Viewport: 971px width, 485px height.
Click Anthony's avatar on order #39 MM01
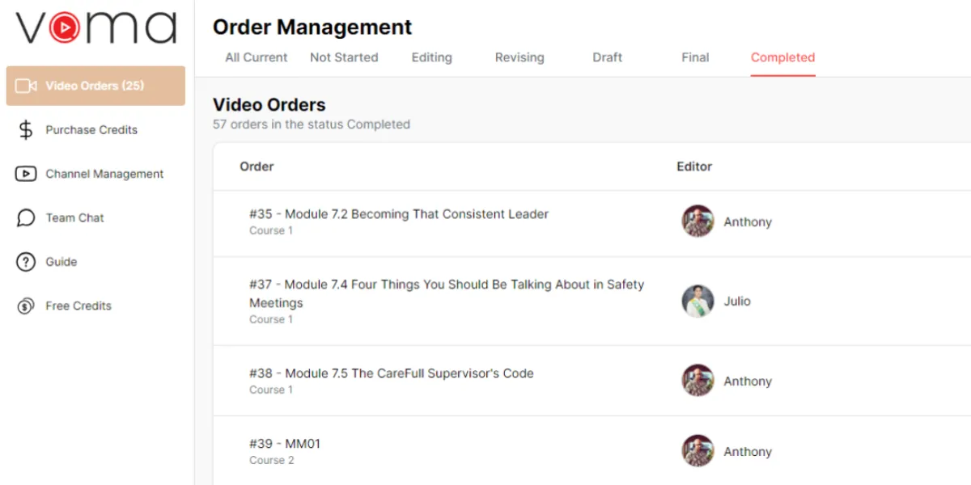(698, 451)
